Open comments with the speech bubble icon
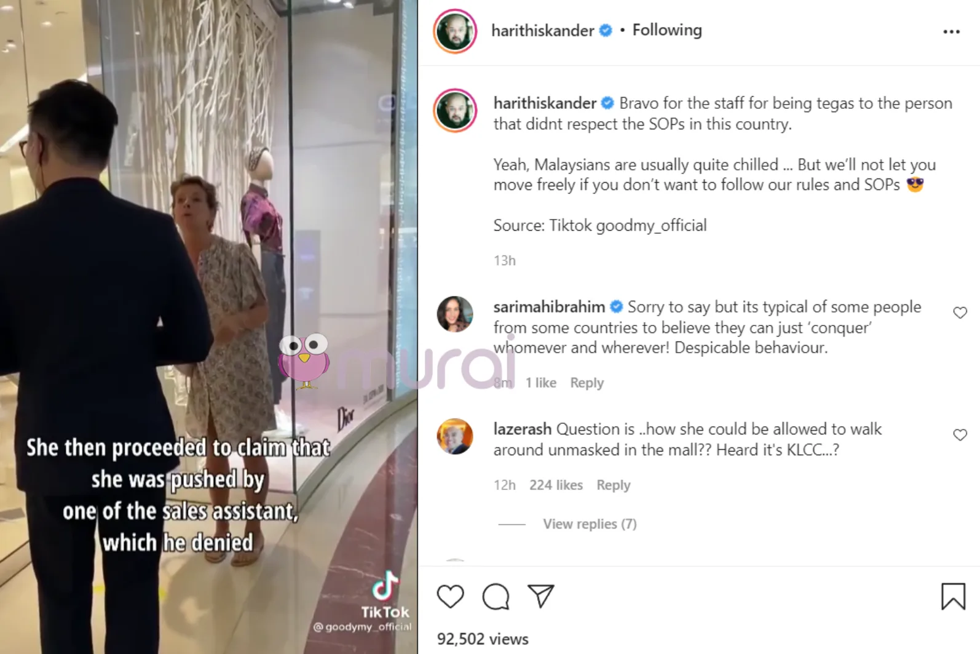 [x=496, y=596]
